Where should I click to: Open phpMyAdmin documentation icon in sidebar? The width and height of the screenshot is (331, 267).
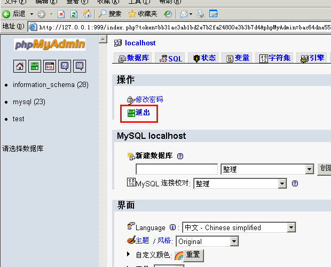pyautogui.click(x=65, y=66)
